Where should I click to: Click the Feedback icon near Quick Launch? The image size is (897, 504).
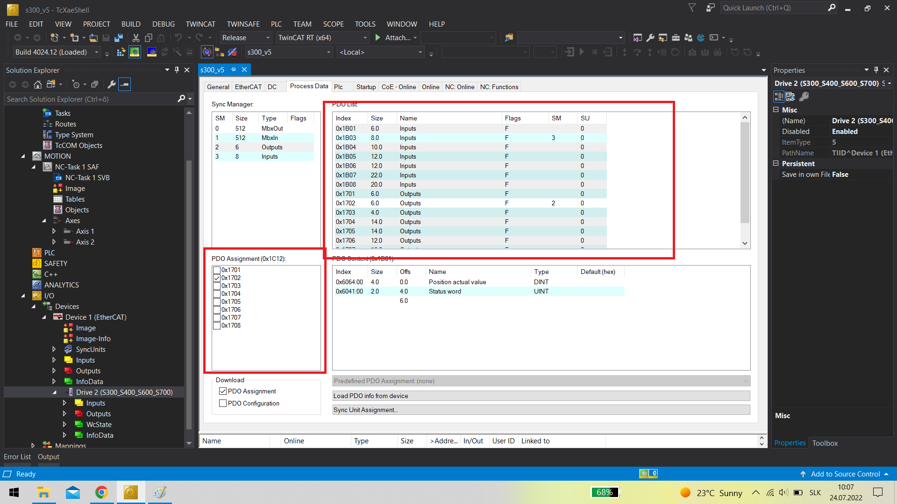[711, 8]
